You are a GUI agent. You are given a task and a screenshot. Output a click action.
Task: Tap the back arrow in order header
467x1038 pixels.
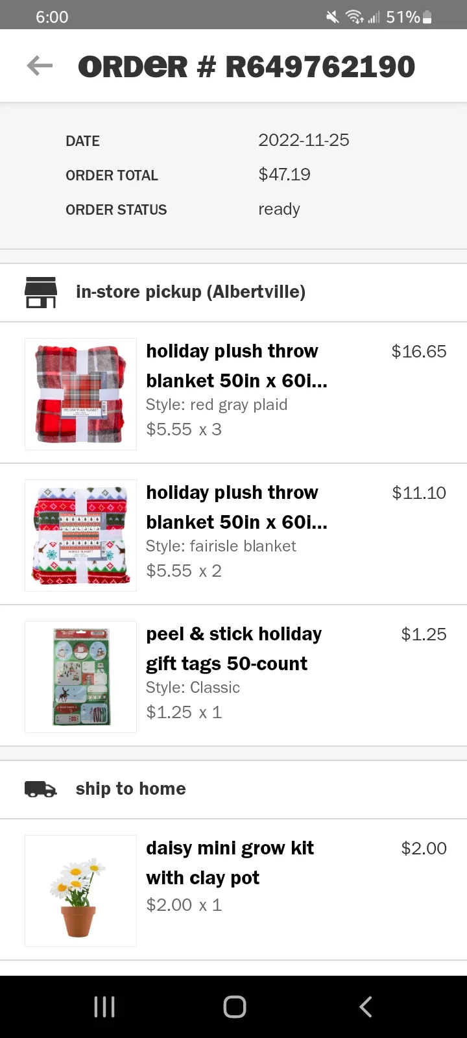click(x=40, y=66)
